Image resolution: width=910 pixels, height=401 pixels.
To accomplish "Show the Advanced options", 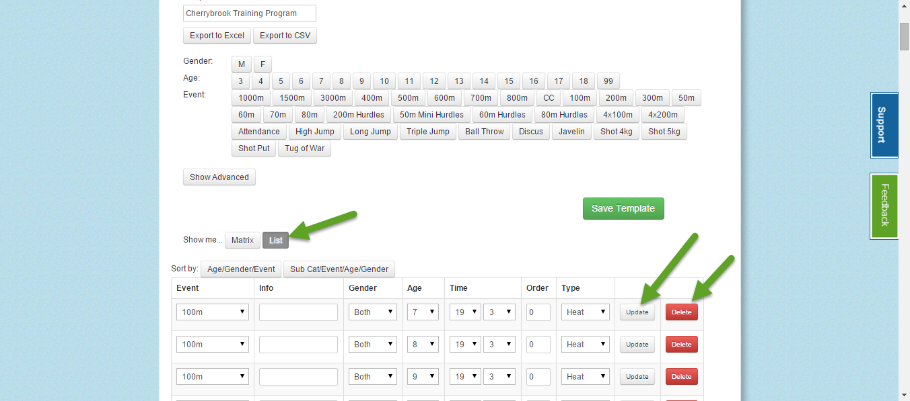I will 219,177.
